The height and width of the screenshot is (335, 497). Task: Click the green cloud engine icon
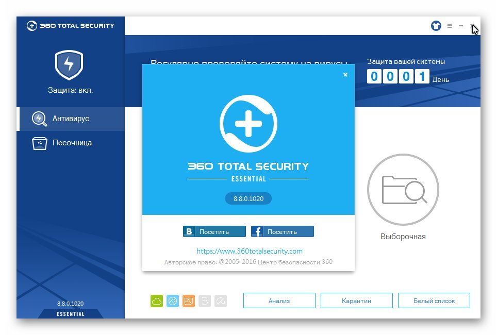(157, 301)
